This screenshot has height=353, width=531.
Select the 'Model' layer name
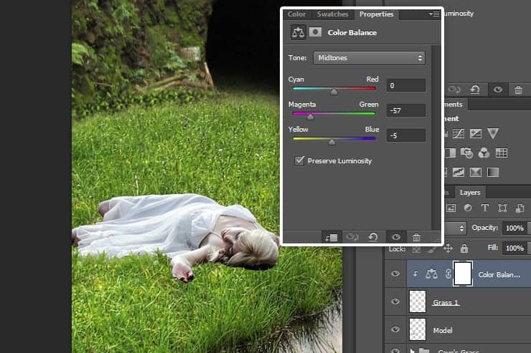443,330
